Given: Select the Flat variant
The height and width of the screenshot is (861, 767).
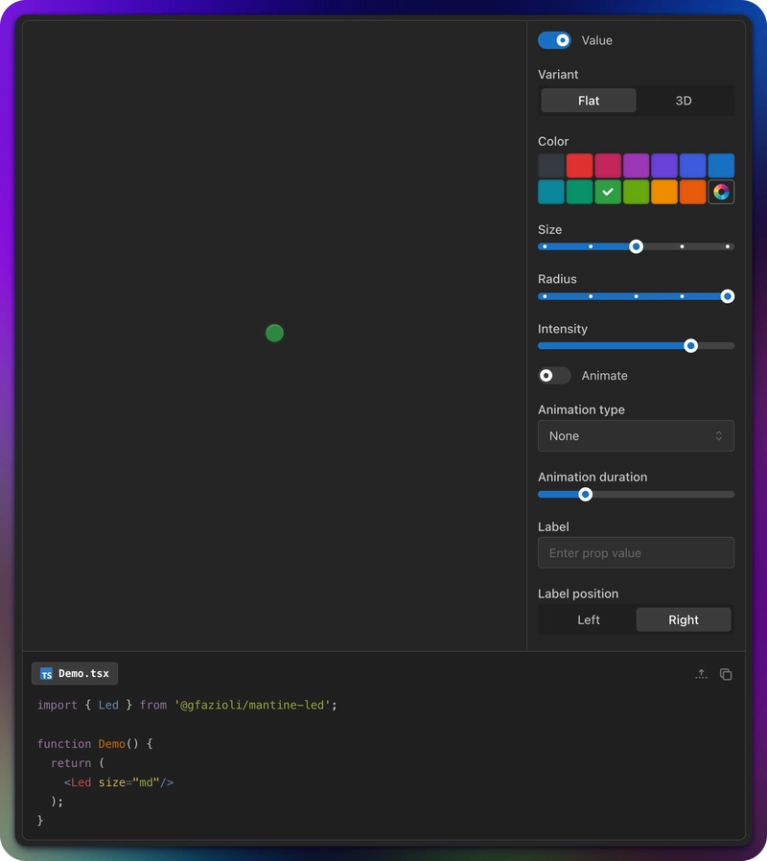Looking at the screenshot, I should pyautogui.click(x=589, y=101).
